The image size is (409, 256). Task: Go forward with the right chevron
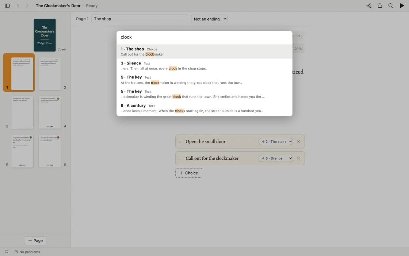coord(27,5)
